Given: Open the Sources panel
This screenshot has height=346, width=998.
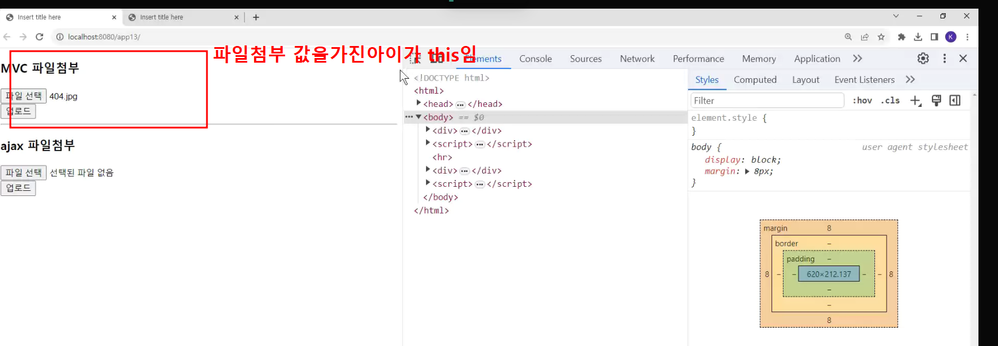Looking at the screenshot, I should pyautogui.click(x=586, y=59).
